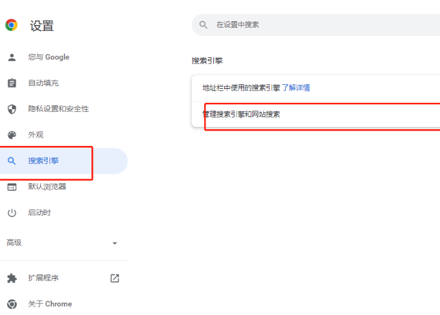Click the puzzle piece icon for 扩展程序
Screen dimensions: 440x315
[12, 278]
